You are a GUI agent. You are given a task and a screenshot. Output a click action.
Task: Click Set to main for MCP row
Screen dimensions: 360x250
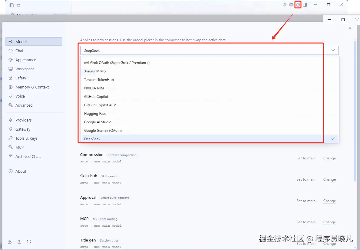(306, 222)
